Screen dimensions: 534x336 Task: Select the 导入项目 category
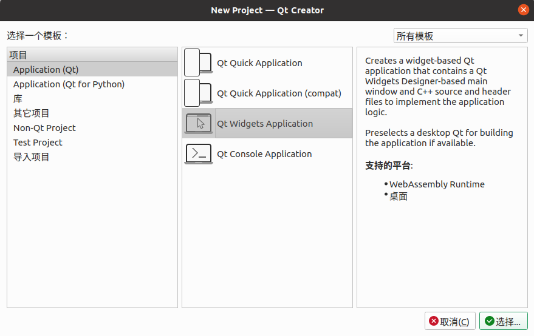(x=92, y=156)
